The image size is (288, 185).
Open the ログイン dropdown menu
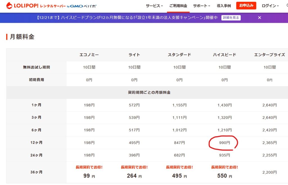tap(270, 6)
